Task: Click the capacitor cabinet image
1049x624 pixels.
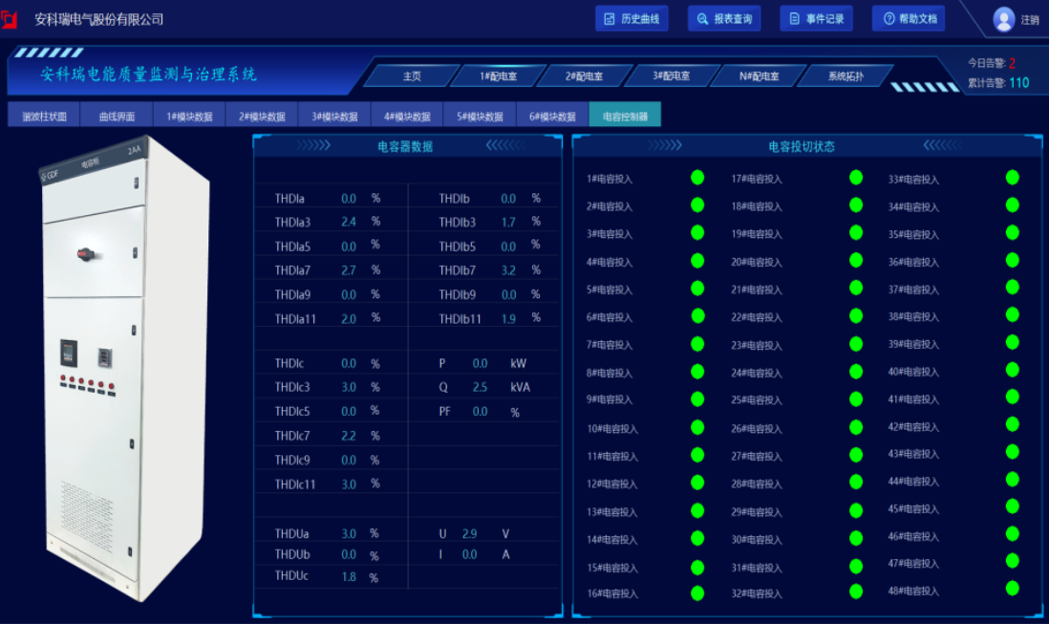Action: click(x=124, y=368)
